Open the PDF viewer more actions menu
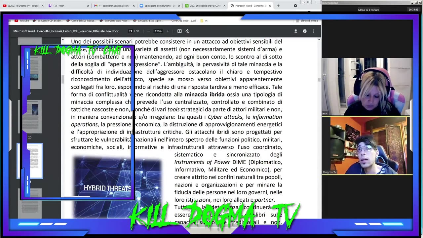 (313, 31)
